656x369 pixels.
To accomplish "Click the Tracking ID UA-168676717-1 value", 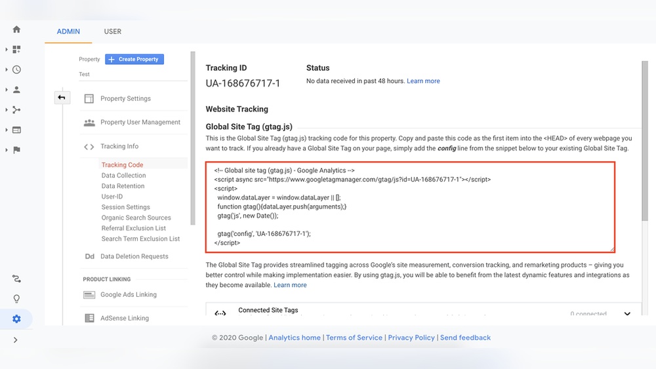I will pyautogui.click(x=243, y=83).
